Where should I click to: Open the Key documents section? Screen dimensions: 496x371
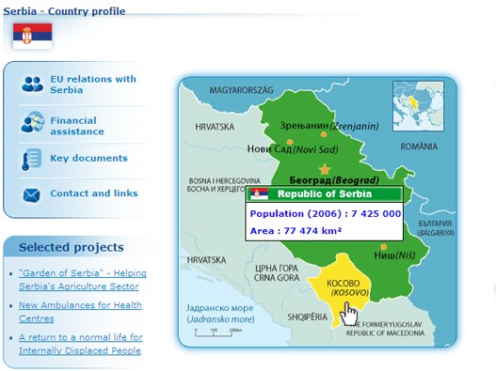point(88,158)
